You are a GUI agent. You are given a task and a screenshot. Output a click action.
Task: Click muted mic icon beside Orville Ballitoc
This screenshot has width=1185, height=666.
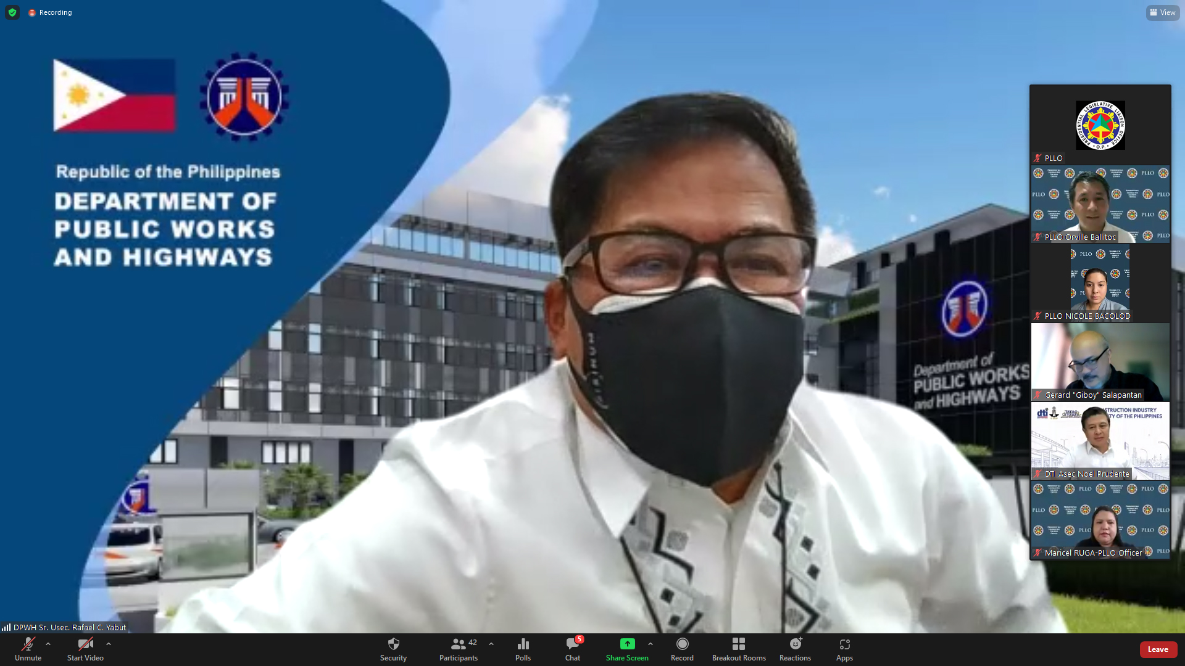[x=1038, y=237]
